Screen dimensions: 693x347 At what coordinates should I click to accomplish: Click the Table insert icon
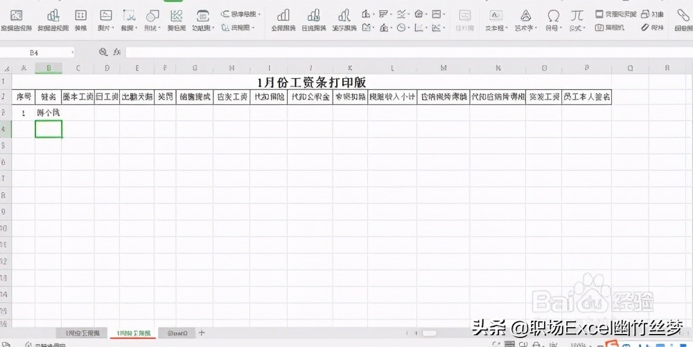81,19
